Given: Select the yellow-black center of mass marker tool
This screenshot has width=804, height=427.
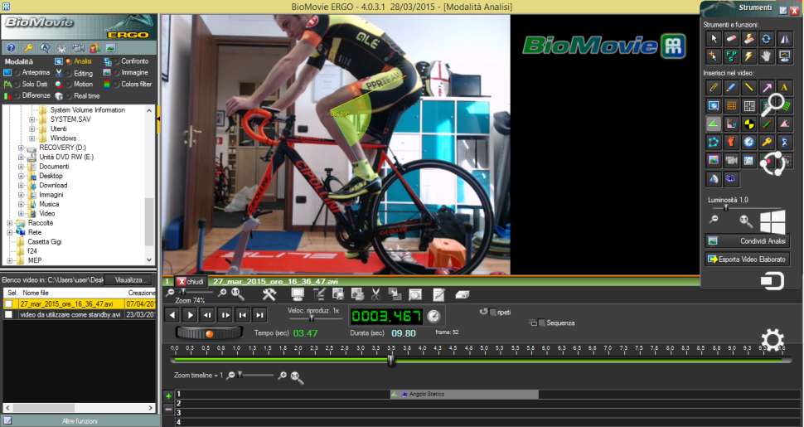Looking at the screenshot, I should (748, 124).
